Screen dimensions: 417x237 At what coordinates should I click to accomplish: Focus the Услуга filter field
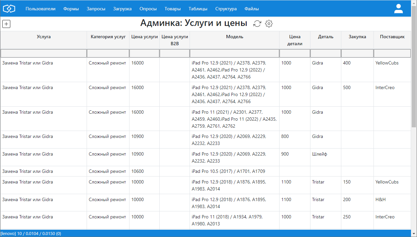pos(43,53)
